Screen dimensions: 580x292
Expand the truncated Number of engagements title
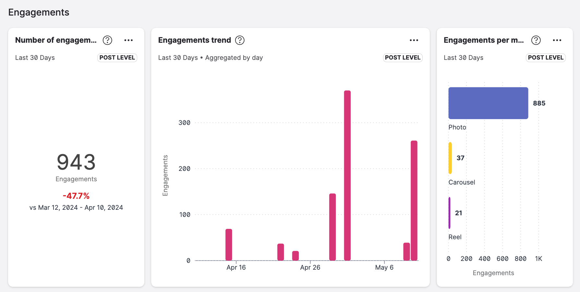pos(55,40)
